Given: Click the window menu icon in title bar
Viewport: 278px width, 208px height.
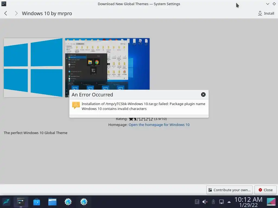Looking at the screenshot, I should coord(4,4).
